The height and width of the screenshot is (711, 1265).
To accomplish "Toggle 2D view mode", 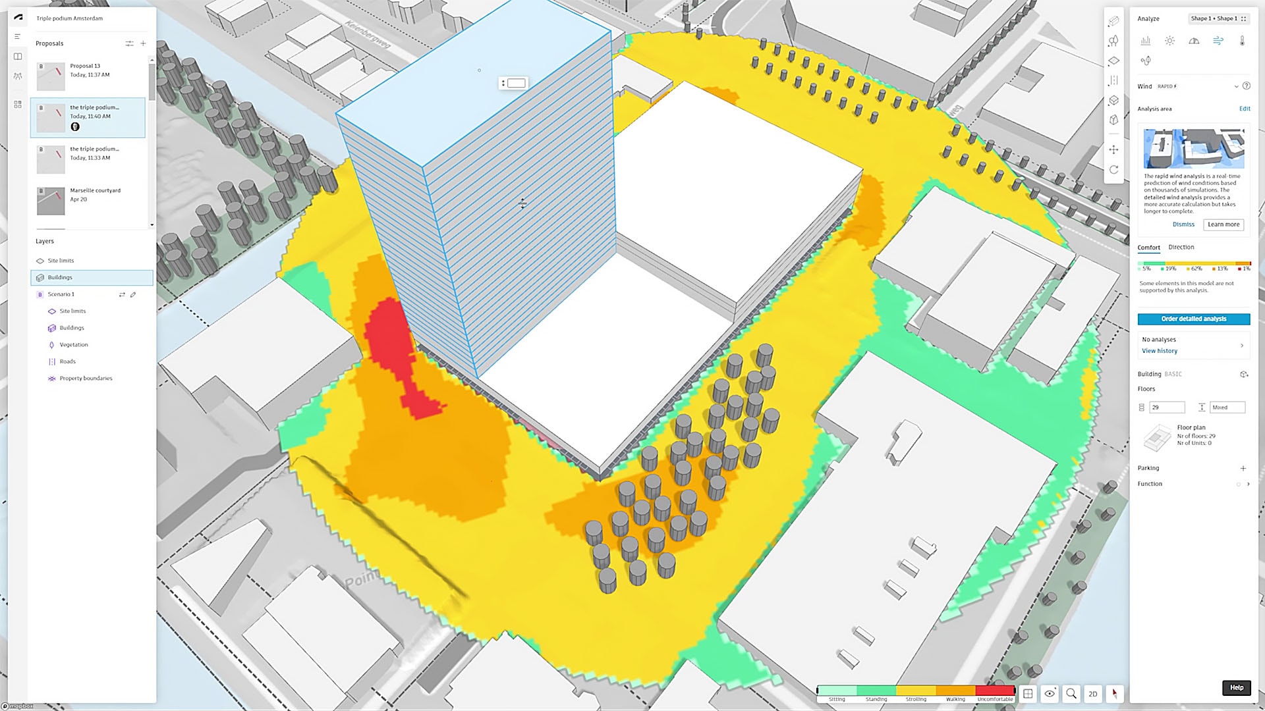I will tap(1093, 693).
